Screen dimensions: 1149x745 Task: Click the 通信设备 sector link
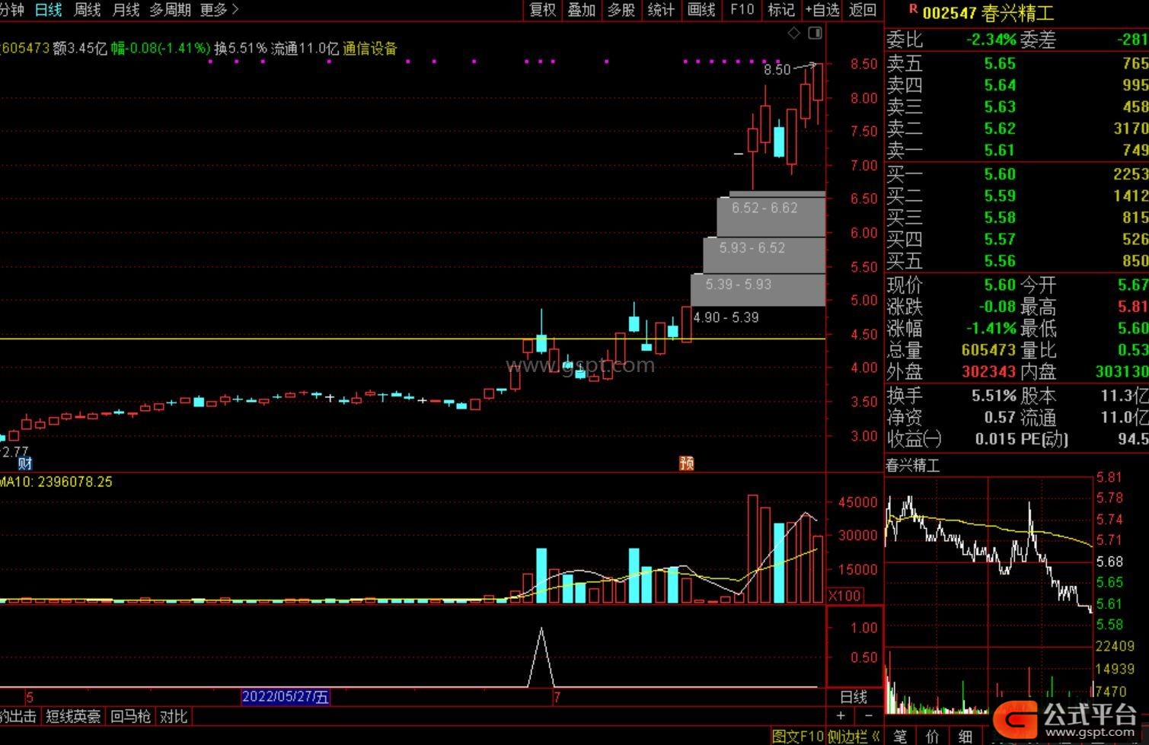370,49
